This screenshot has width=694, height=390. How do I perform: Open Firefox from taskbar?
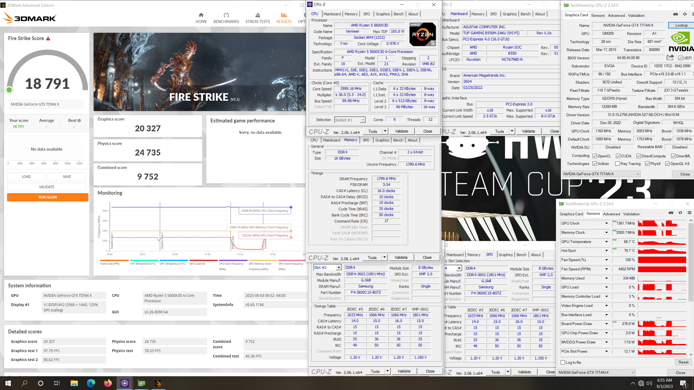108,383
